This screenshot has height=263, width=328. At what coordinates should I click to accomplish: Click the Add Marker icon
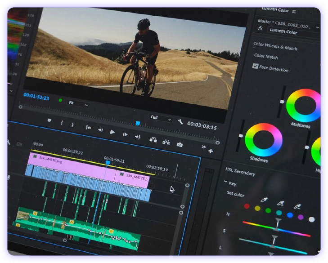[x=49, y=121]
